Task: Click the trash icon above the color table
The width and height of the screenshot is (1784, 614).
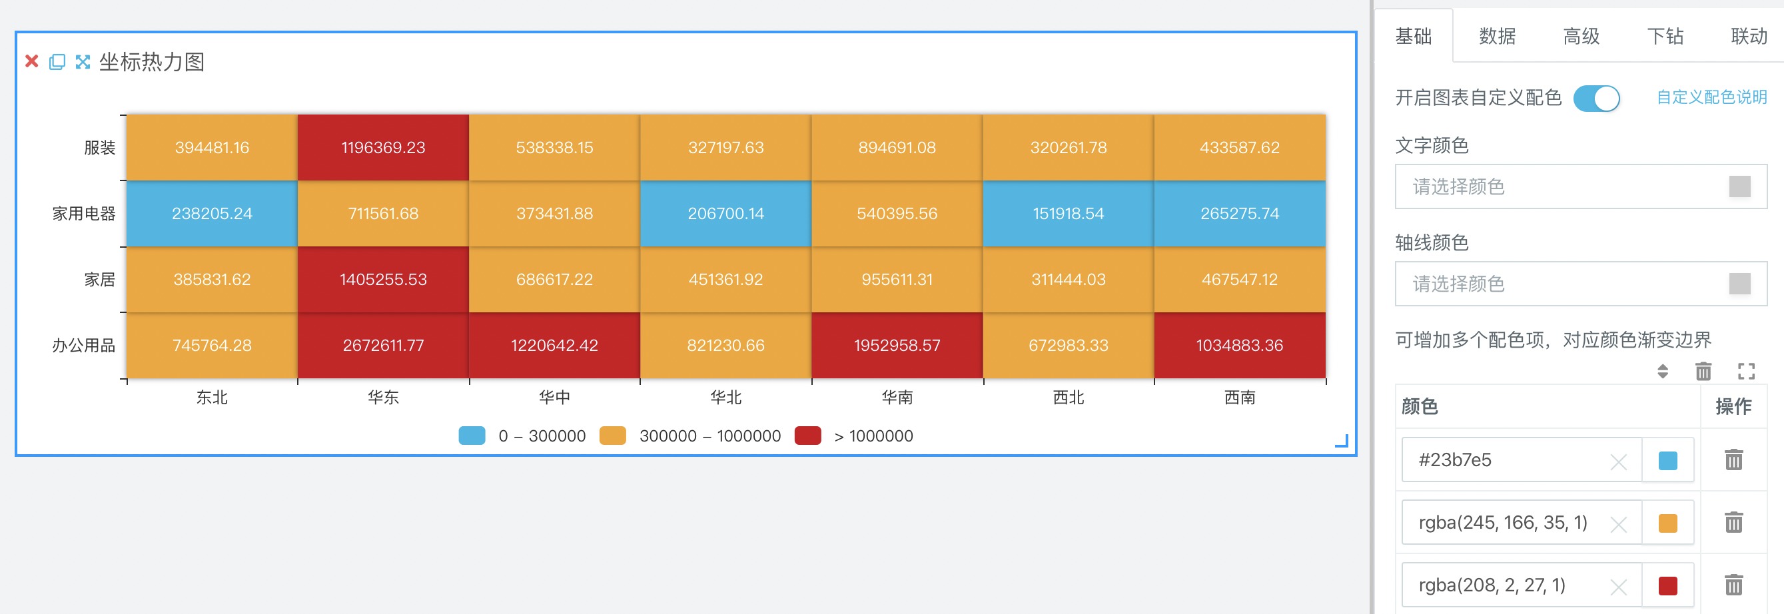Action: pyautogui.click(x=1703, y=372)
